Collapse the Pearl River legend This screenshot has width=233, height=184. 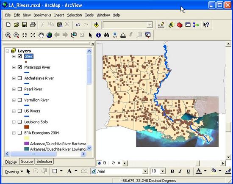click(x=14, y=89)
